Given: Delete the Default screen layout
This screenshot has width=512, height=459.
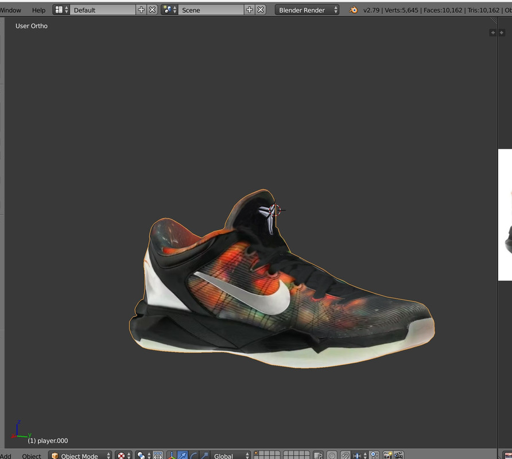Looking at the screenshot, I should (152, 10).
